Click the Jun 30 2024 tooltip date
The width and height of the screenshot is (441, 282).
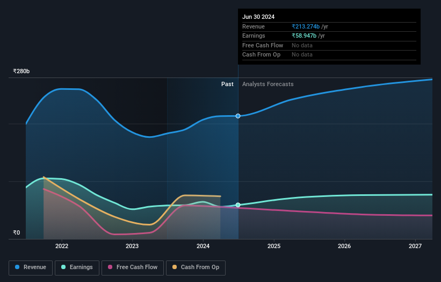coord(258,17)
